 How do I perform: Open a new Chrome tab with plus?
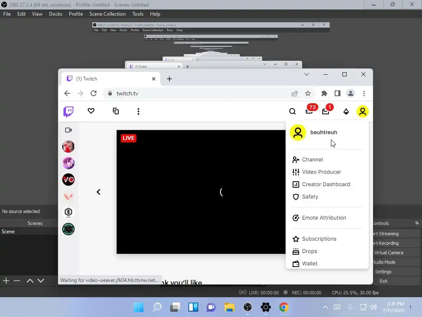click(169, 79)
